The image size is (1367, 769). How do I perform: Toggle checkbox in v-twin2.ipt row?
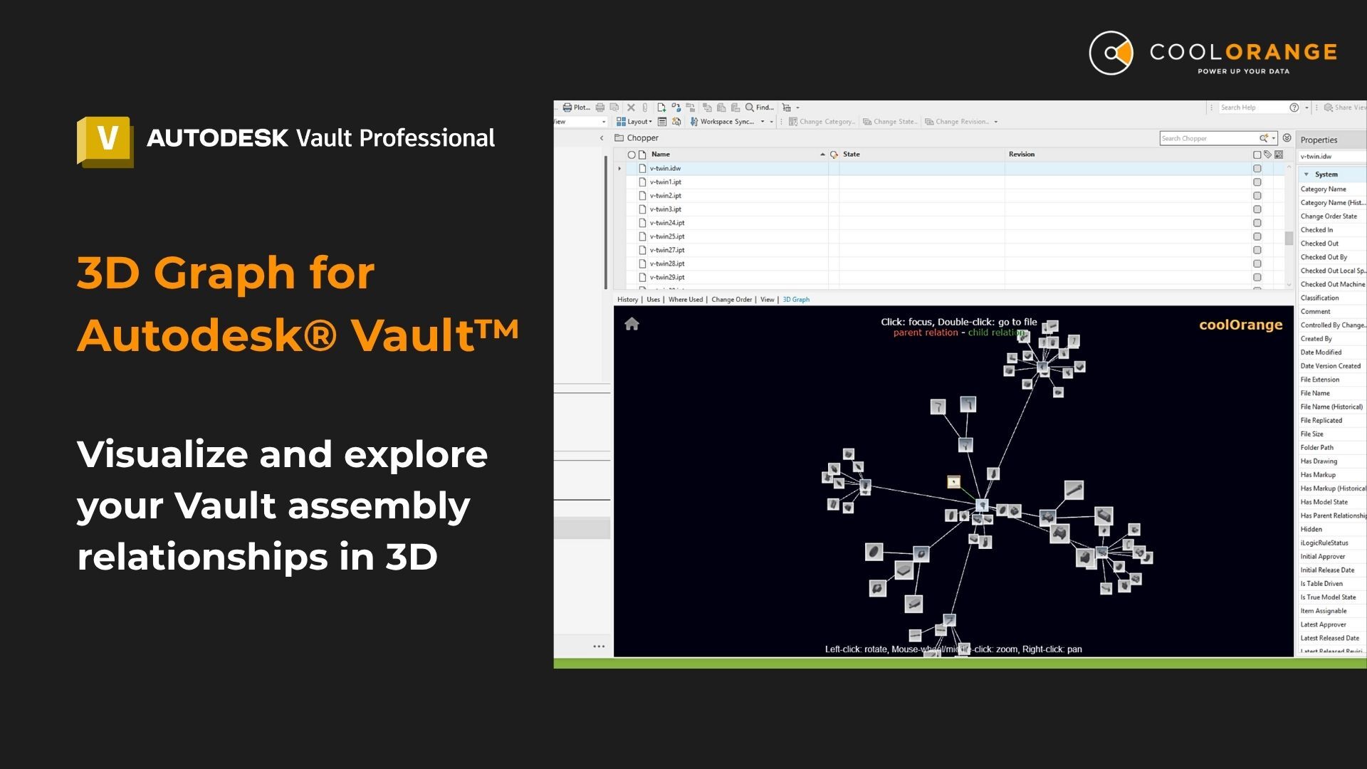(1257, 196)
